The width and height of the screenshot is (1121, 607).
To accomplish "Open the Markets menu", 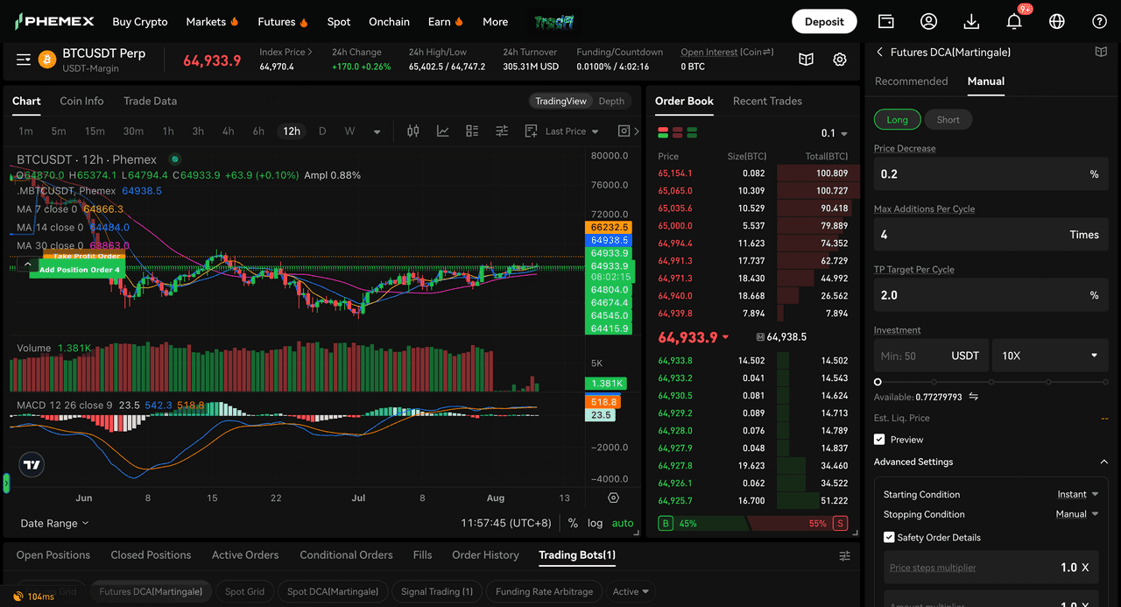I will (x=213, y=21).
